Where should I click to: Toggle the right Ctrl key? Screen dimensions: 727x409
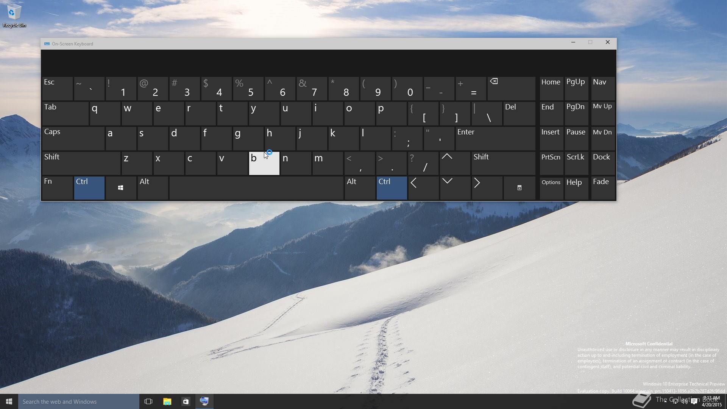392,188
